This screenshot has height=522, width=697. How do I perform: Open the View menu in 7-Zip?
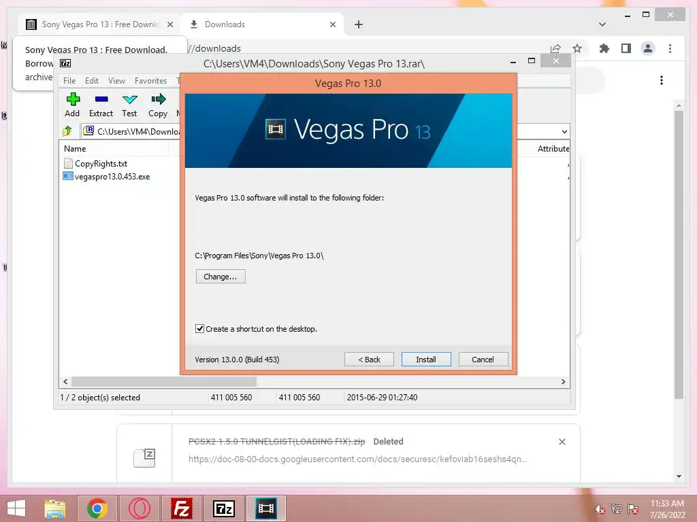[x=116, y=81]
